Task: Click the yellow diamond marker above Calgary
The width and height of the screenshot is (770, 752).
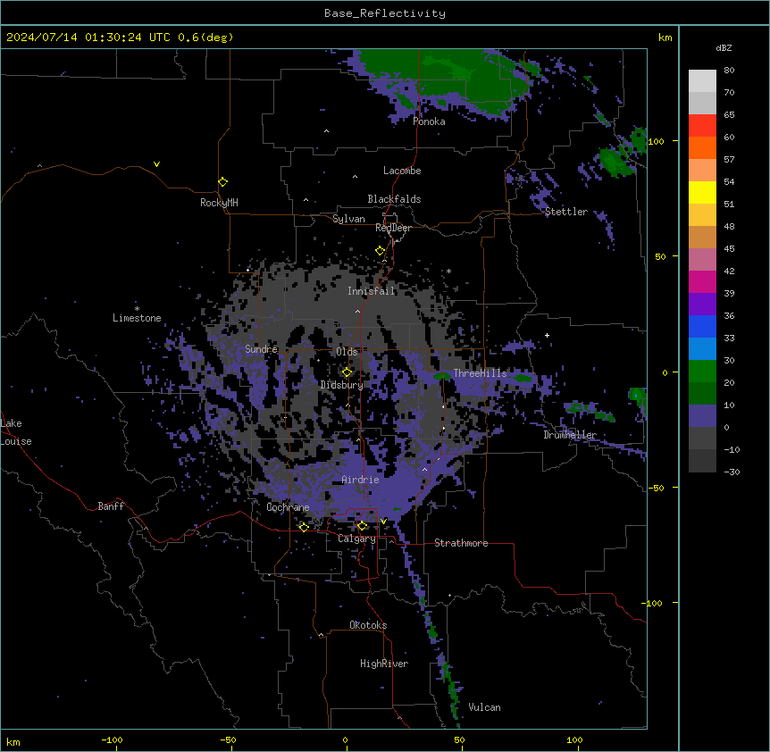Action: pyautogui.click(x=362, y=526)
